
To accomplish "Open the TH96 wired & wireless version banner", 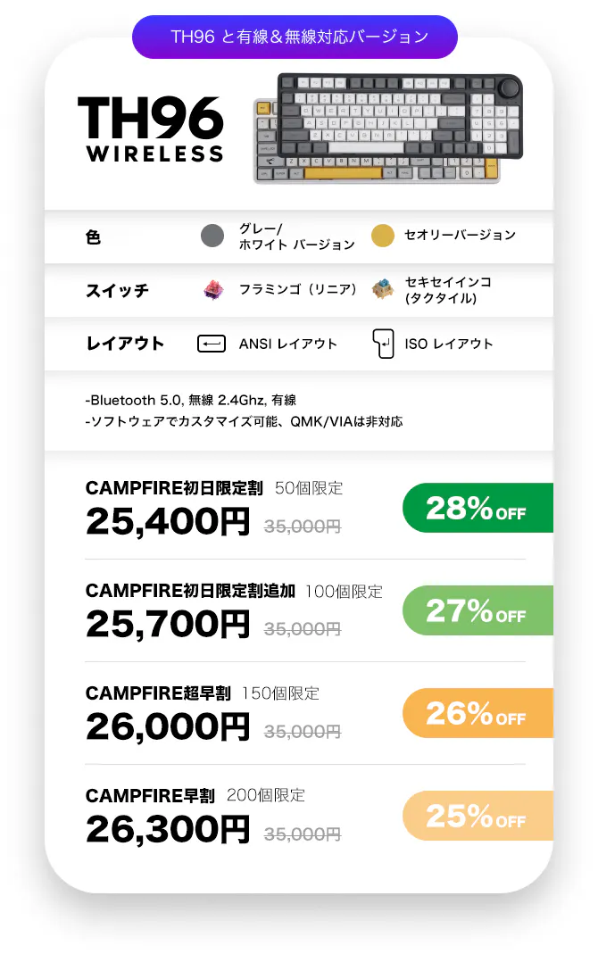I will (295, 37).
